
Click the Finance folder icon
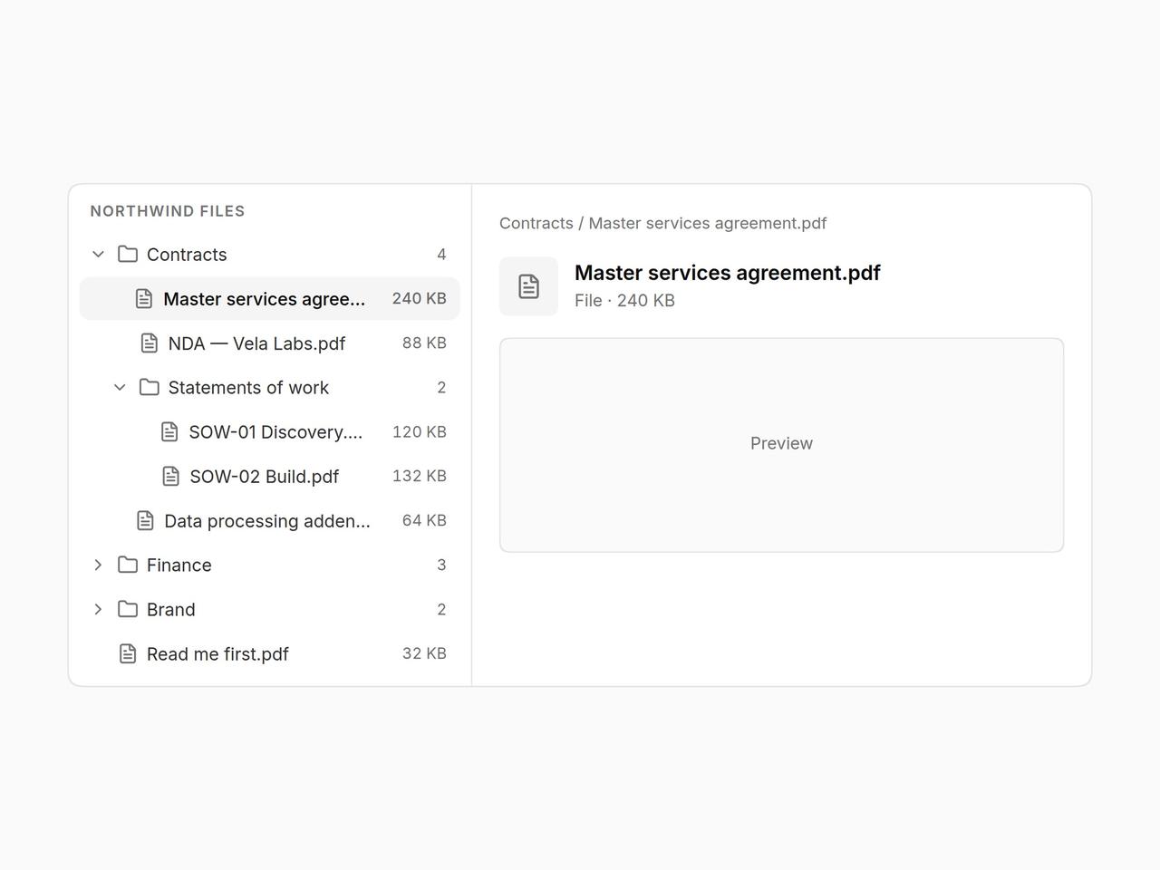[128, 565]
